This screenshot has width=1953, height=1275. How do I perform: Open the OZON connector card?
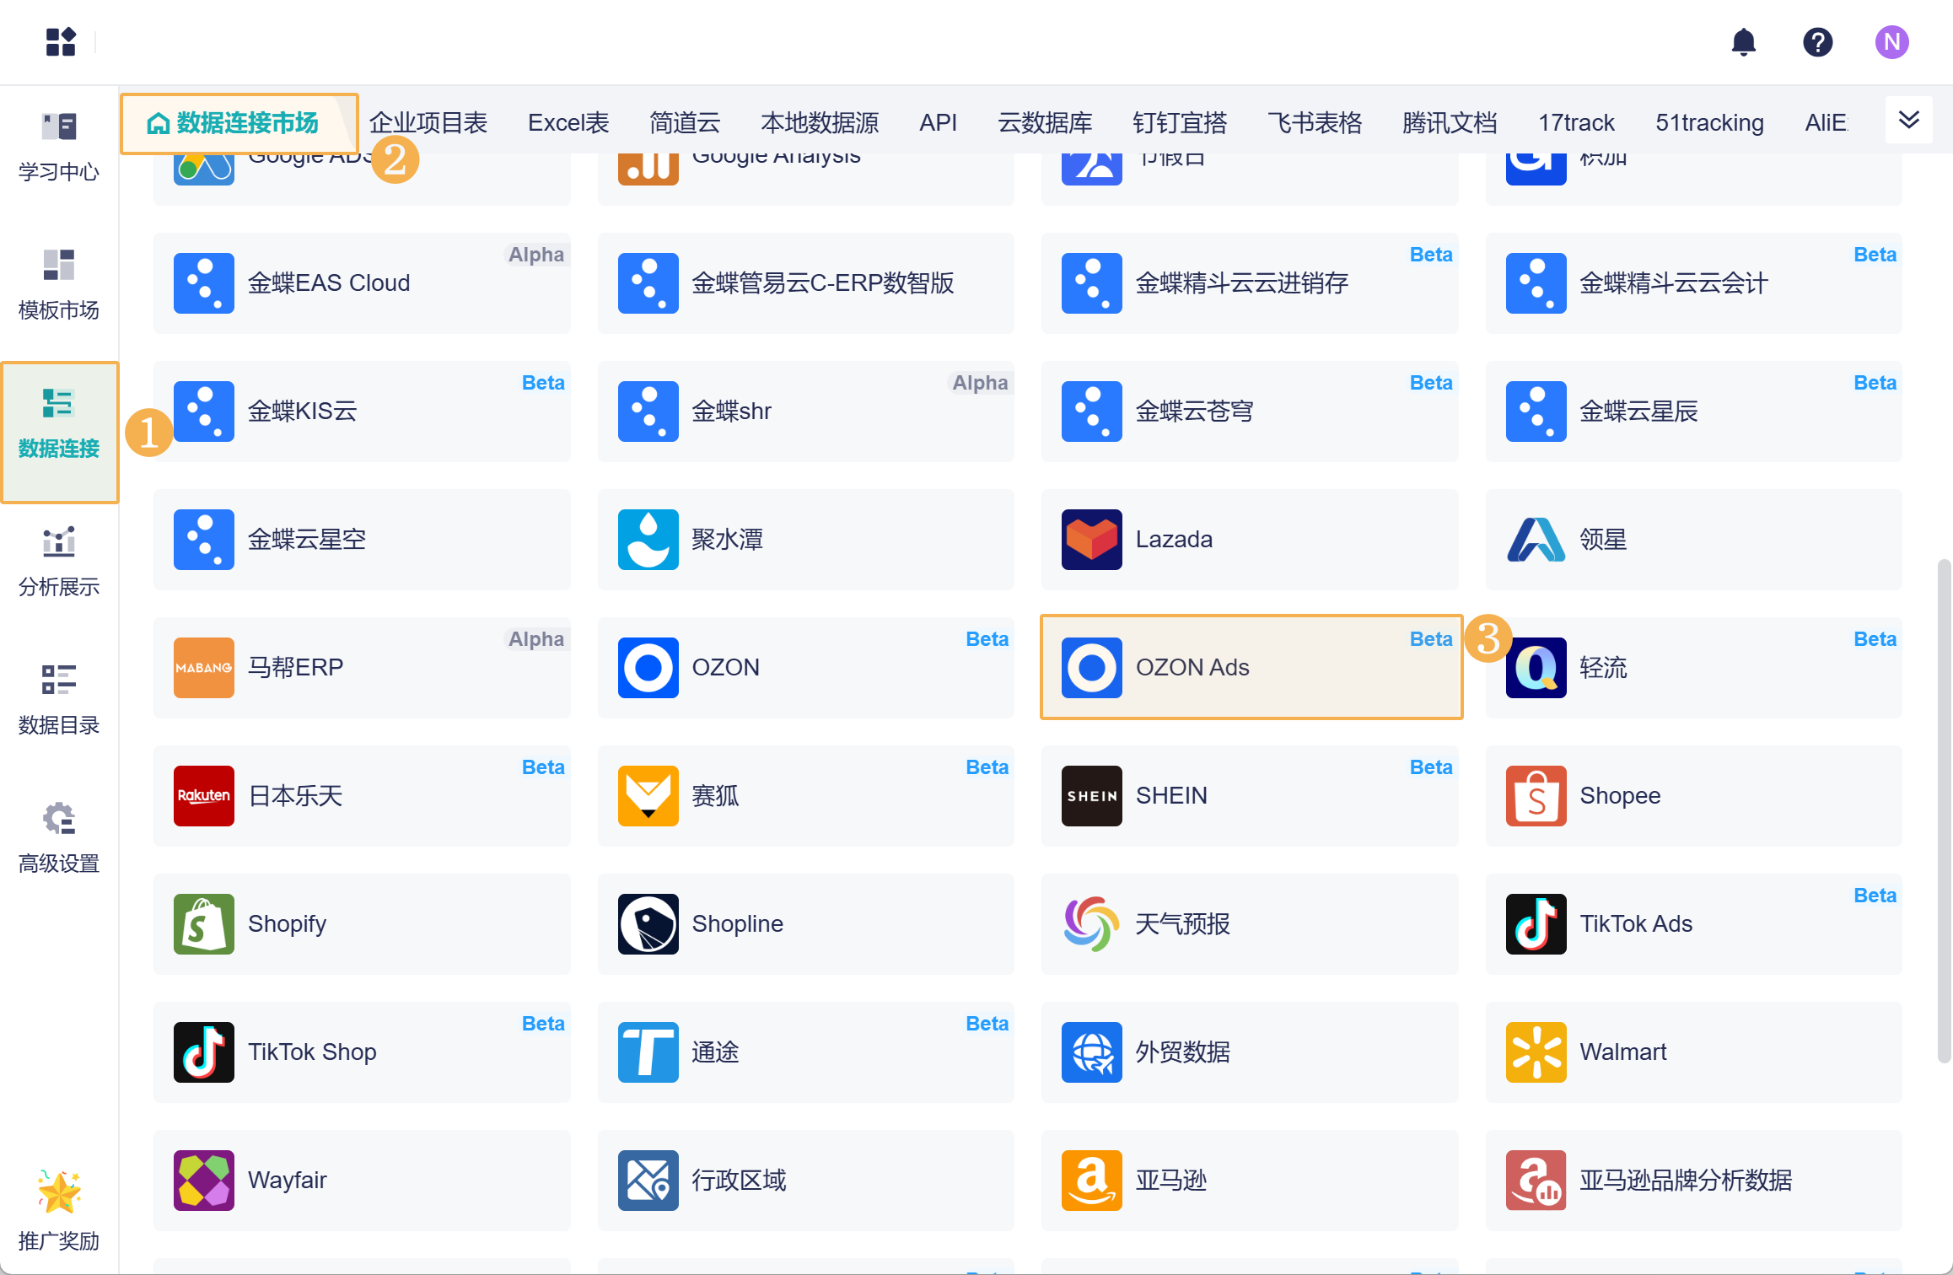(806, 668)
